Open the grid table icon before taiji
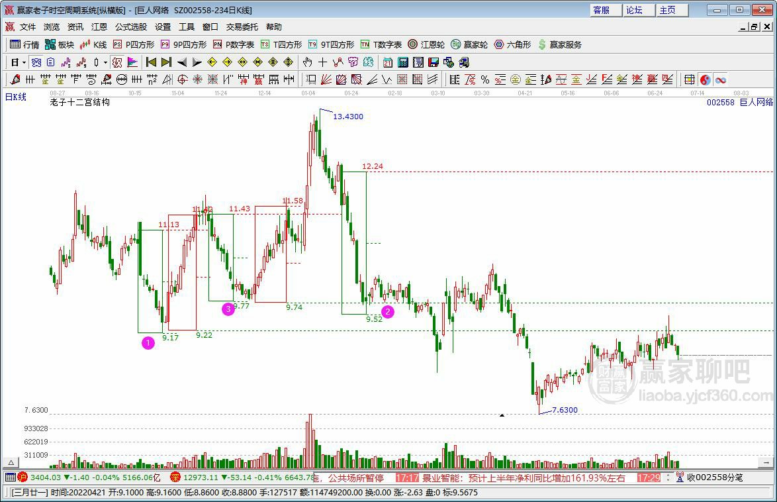The height and width of the screenshot is (502, 777). click(689, 79)
